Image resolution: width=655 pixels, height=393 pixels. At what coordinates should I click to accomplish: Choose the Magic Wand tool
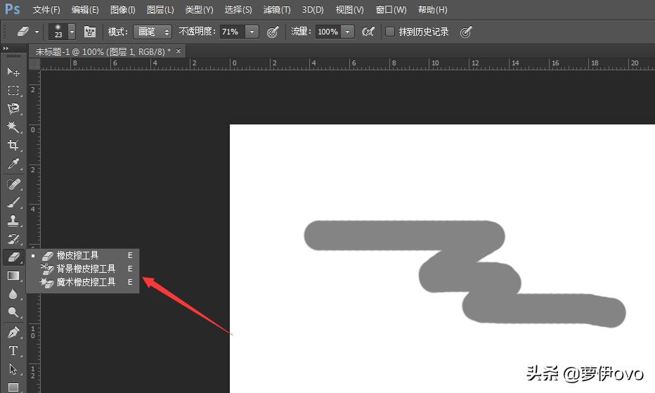(x=13, y=127)
